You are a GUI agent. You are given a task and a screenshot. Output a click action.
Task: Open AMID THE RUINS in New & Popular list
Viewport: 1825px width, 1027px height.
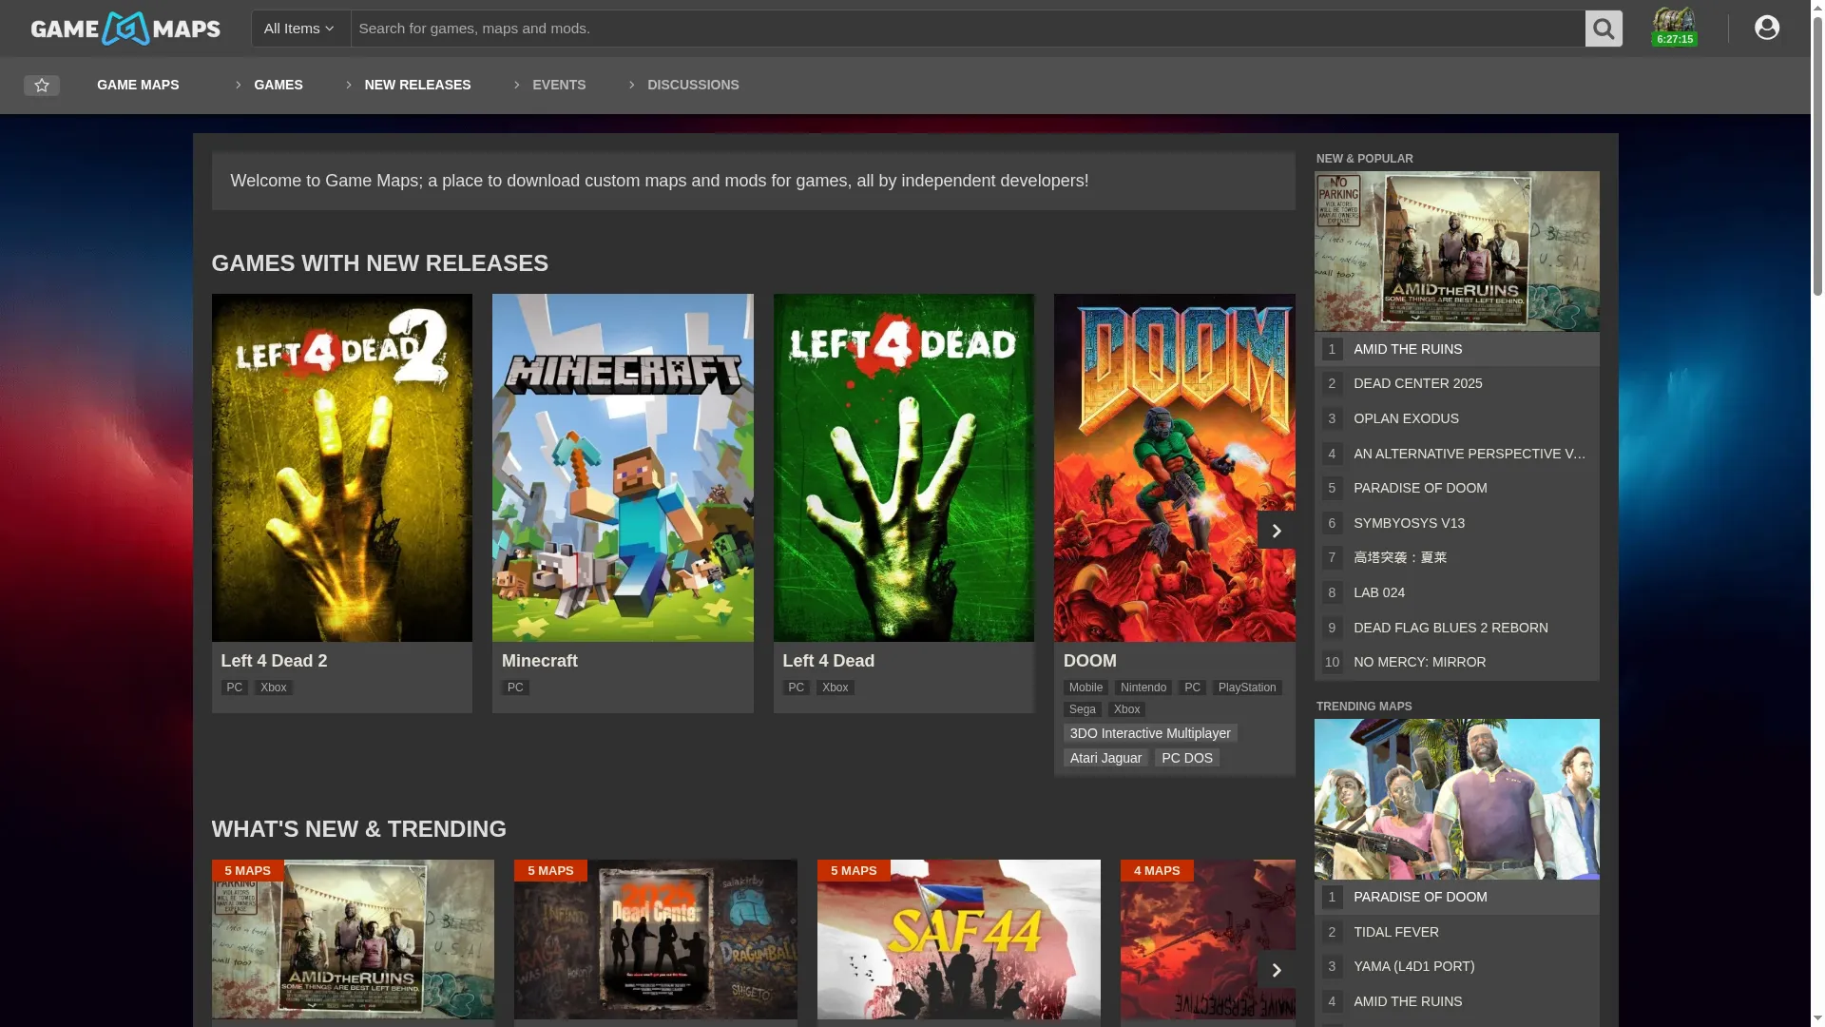click(x=1457, y=349)
